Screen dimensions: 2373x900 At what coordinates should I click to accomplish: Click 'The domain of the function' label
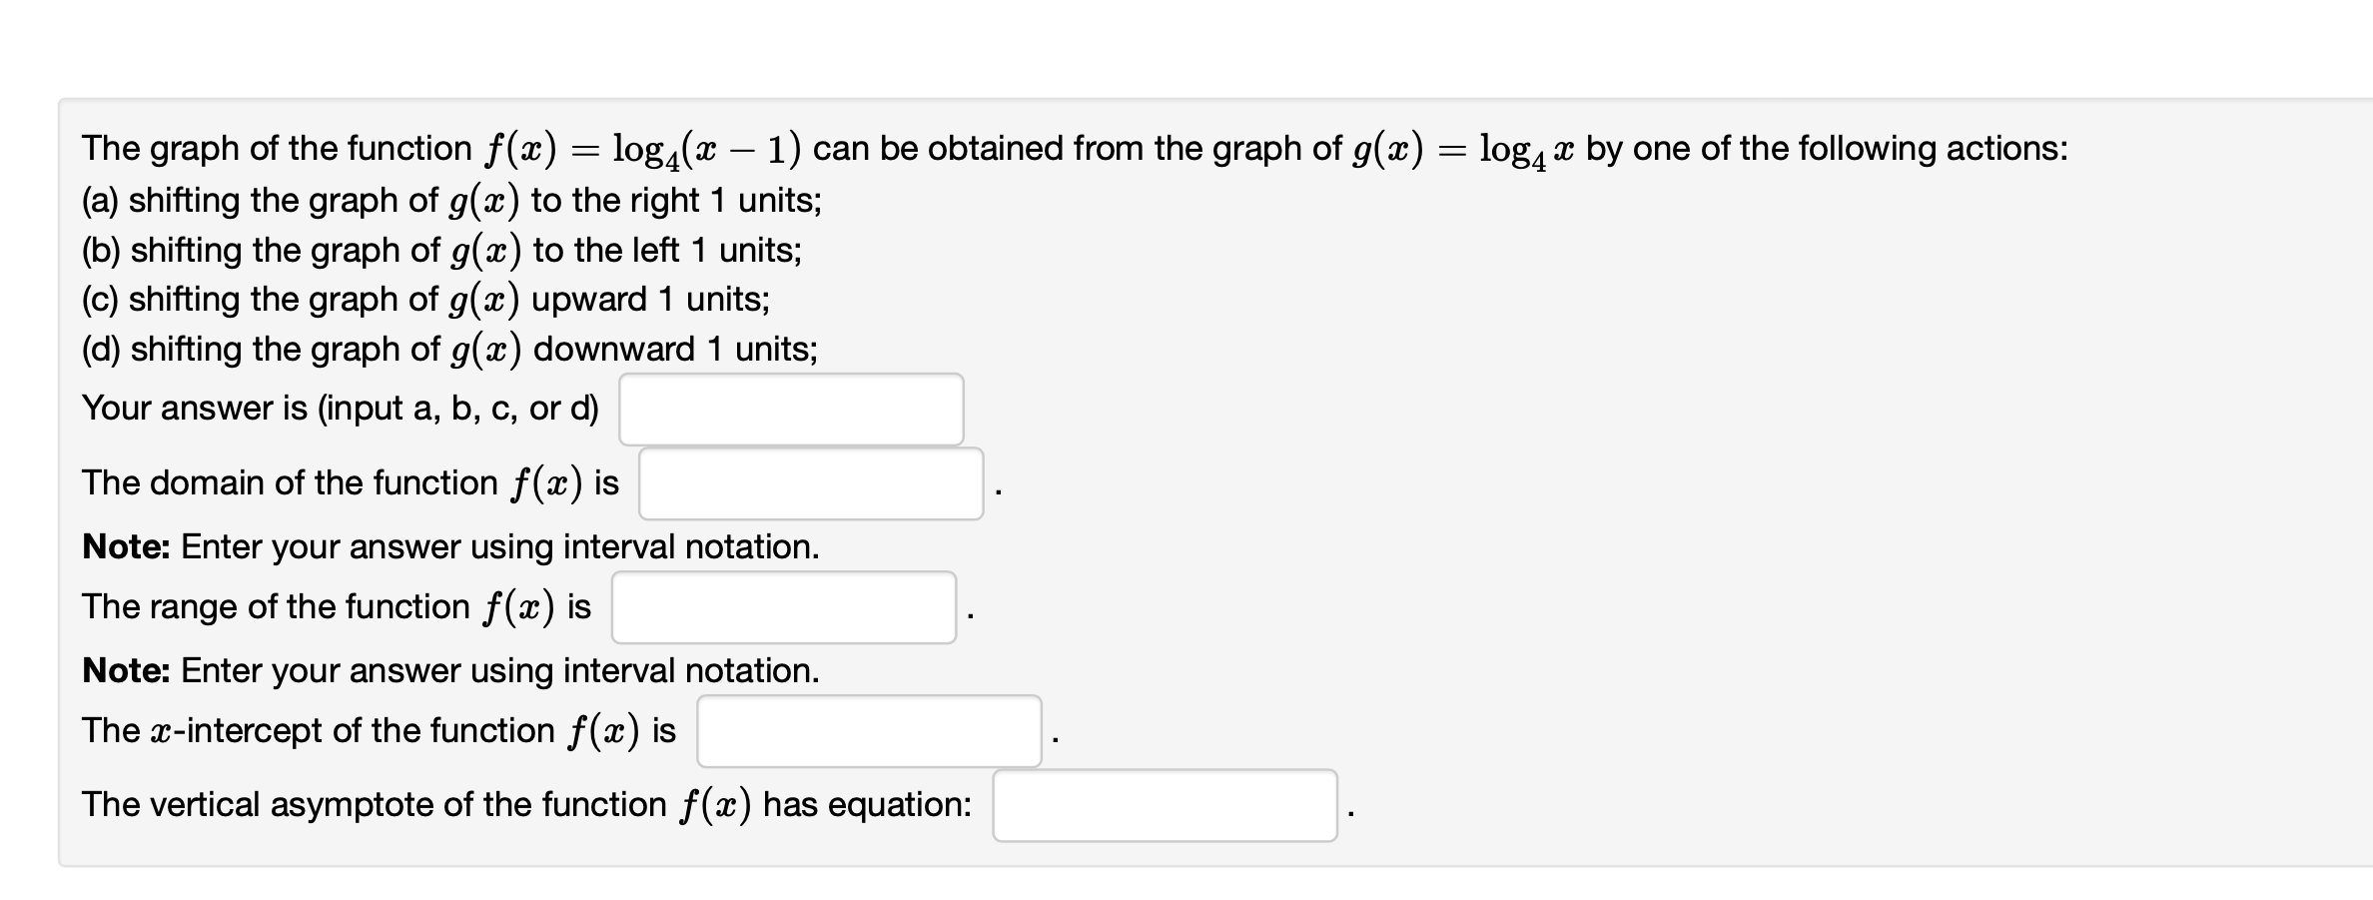pyautogui.click(x=290, y=483)
